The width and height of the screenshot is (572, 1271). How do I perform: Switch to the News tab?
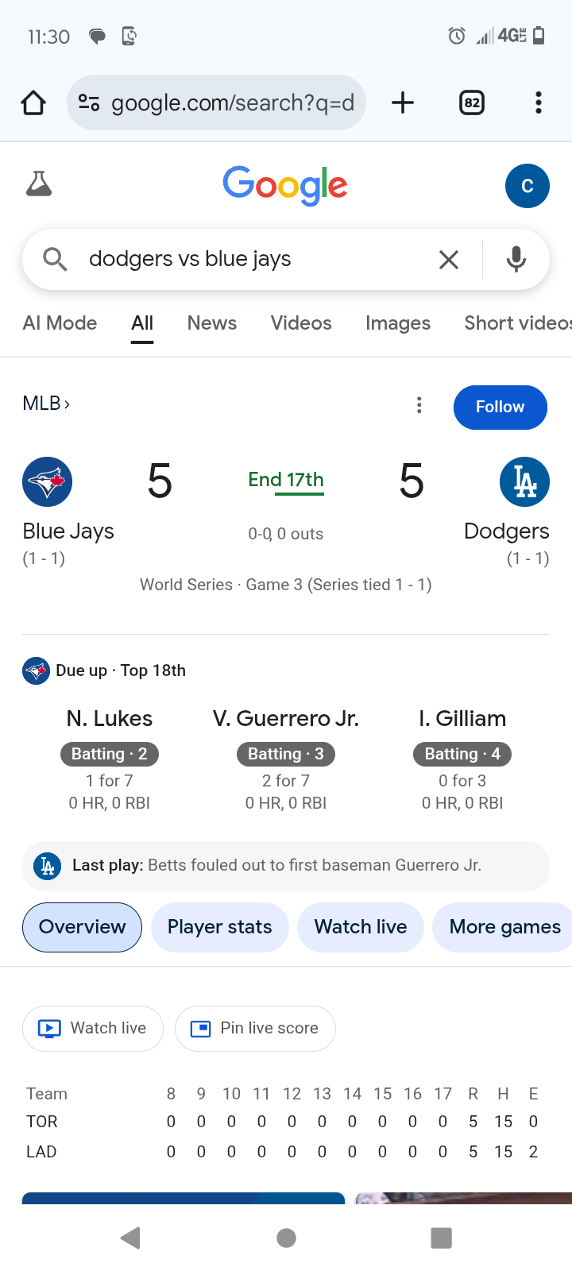click(212, 323)
